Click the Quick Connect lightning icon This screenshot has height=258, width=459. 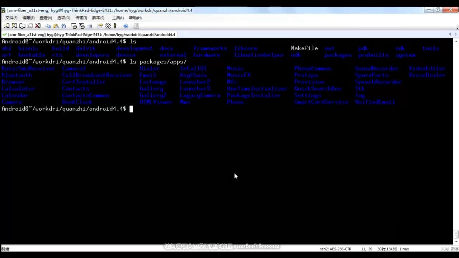[x=14, y=26]
